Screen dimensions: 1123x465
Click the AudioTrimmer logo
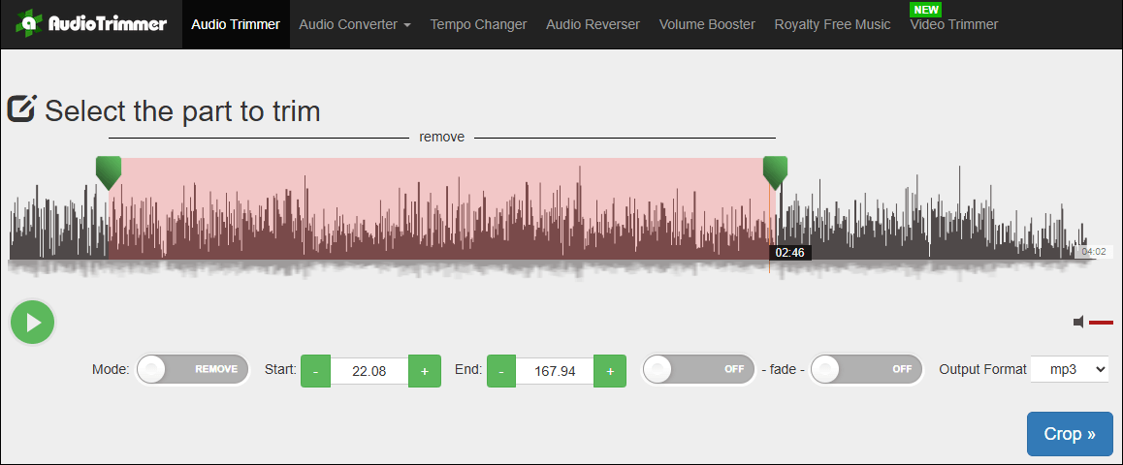(91, 23)
